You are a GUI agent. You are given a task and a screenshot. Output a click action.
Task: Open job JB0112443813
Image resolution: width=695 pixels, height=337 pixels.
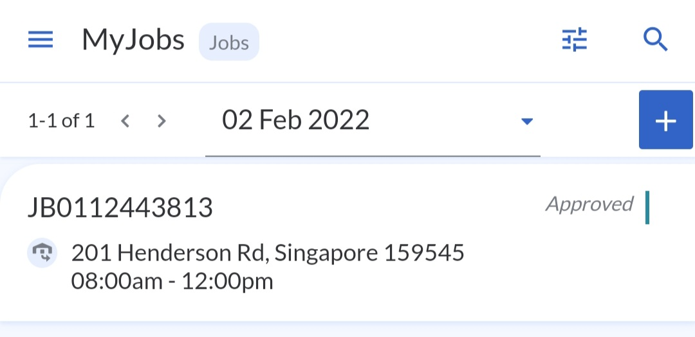[120, 207]
